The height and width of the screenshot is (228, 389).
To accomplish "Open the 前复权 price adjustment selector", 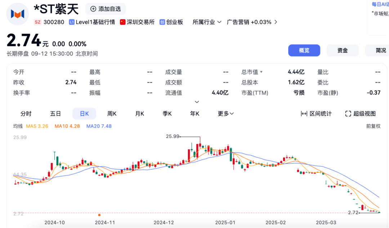I will tap(373, 126).
